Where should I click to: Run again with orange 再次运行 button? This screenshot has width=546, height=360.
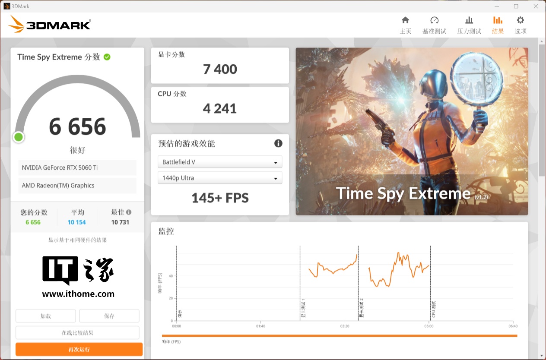point(79,349)
